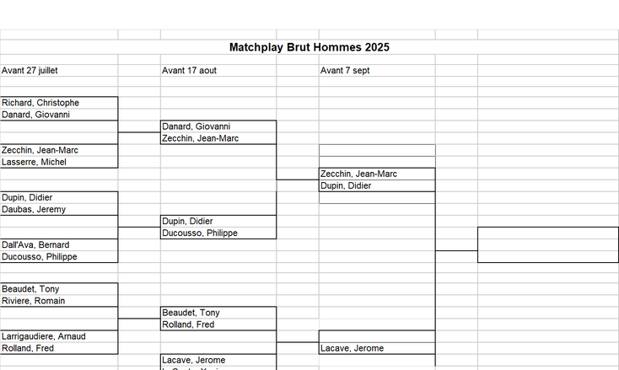Image resolution: width=619 pixels, height=370 pixels.
Task: Select Beaudet, Tony under Avant 17 aout
Action: (191, 313)
